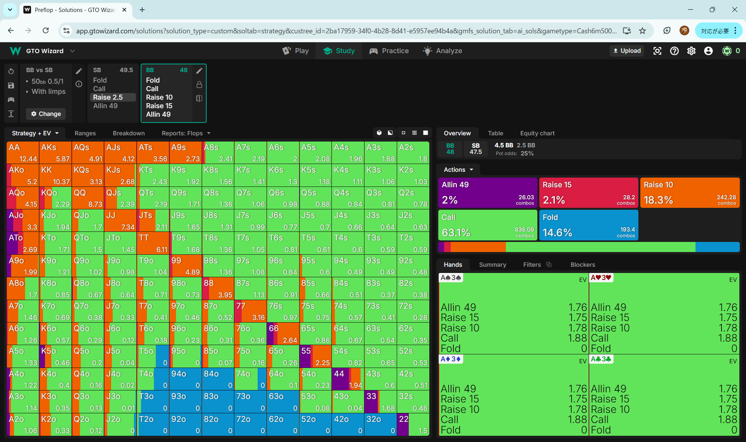Click the gamepad practice icon in sidebar

tap(11, 100)
